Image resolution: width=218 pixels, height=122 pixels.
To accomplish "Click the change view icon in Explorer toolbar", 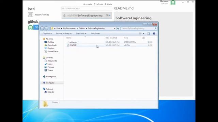I will (140, 34).
